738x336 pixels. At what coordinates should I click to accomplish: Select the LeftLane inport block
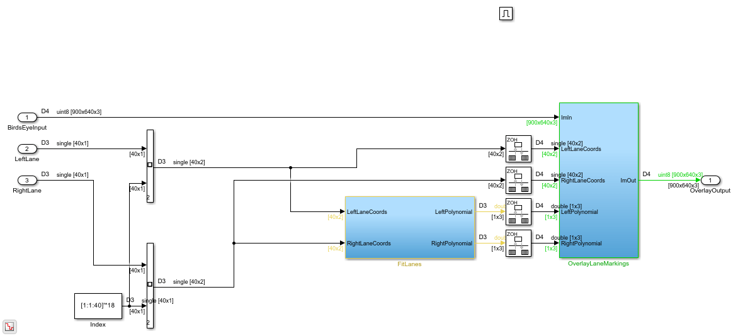[x=27, y=148]
